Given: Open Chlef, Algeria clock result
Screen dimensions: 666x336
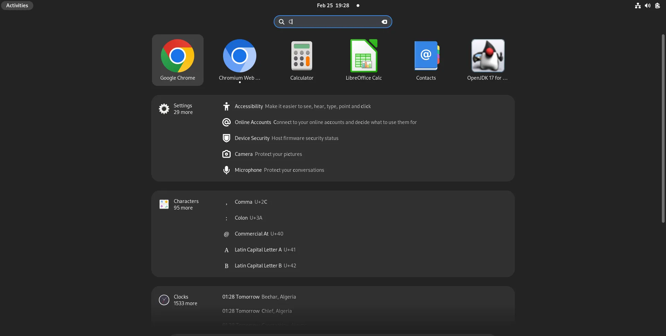Looking at the screenshot, I should point(366,311).
